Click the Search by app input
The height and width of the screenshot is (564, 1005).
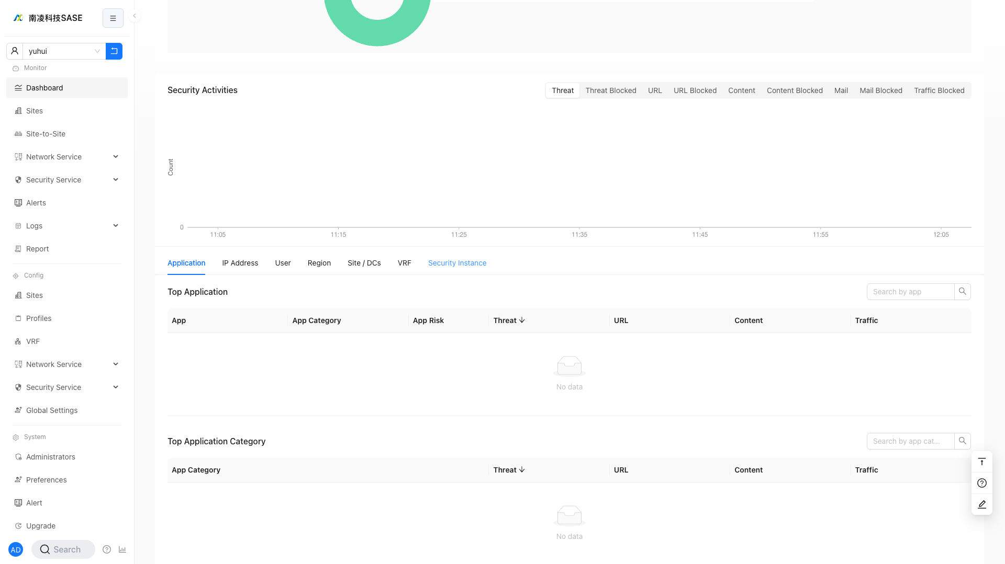tap(910, 292)
